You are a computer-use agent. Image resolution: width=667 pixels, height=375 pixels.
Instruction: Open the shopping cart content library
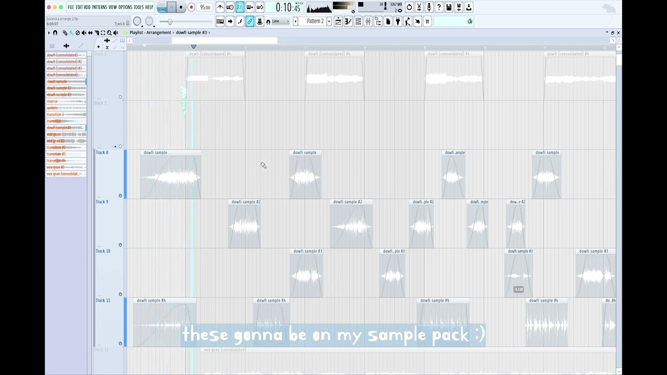[x=427, y=21]
